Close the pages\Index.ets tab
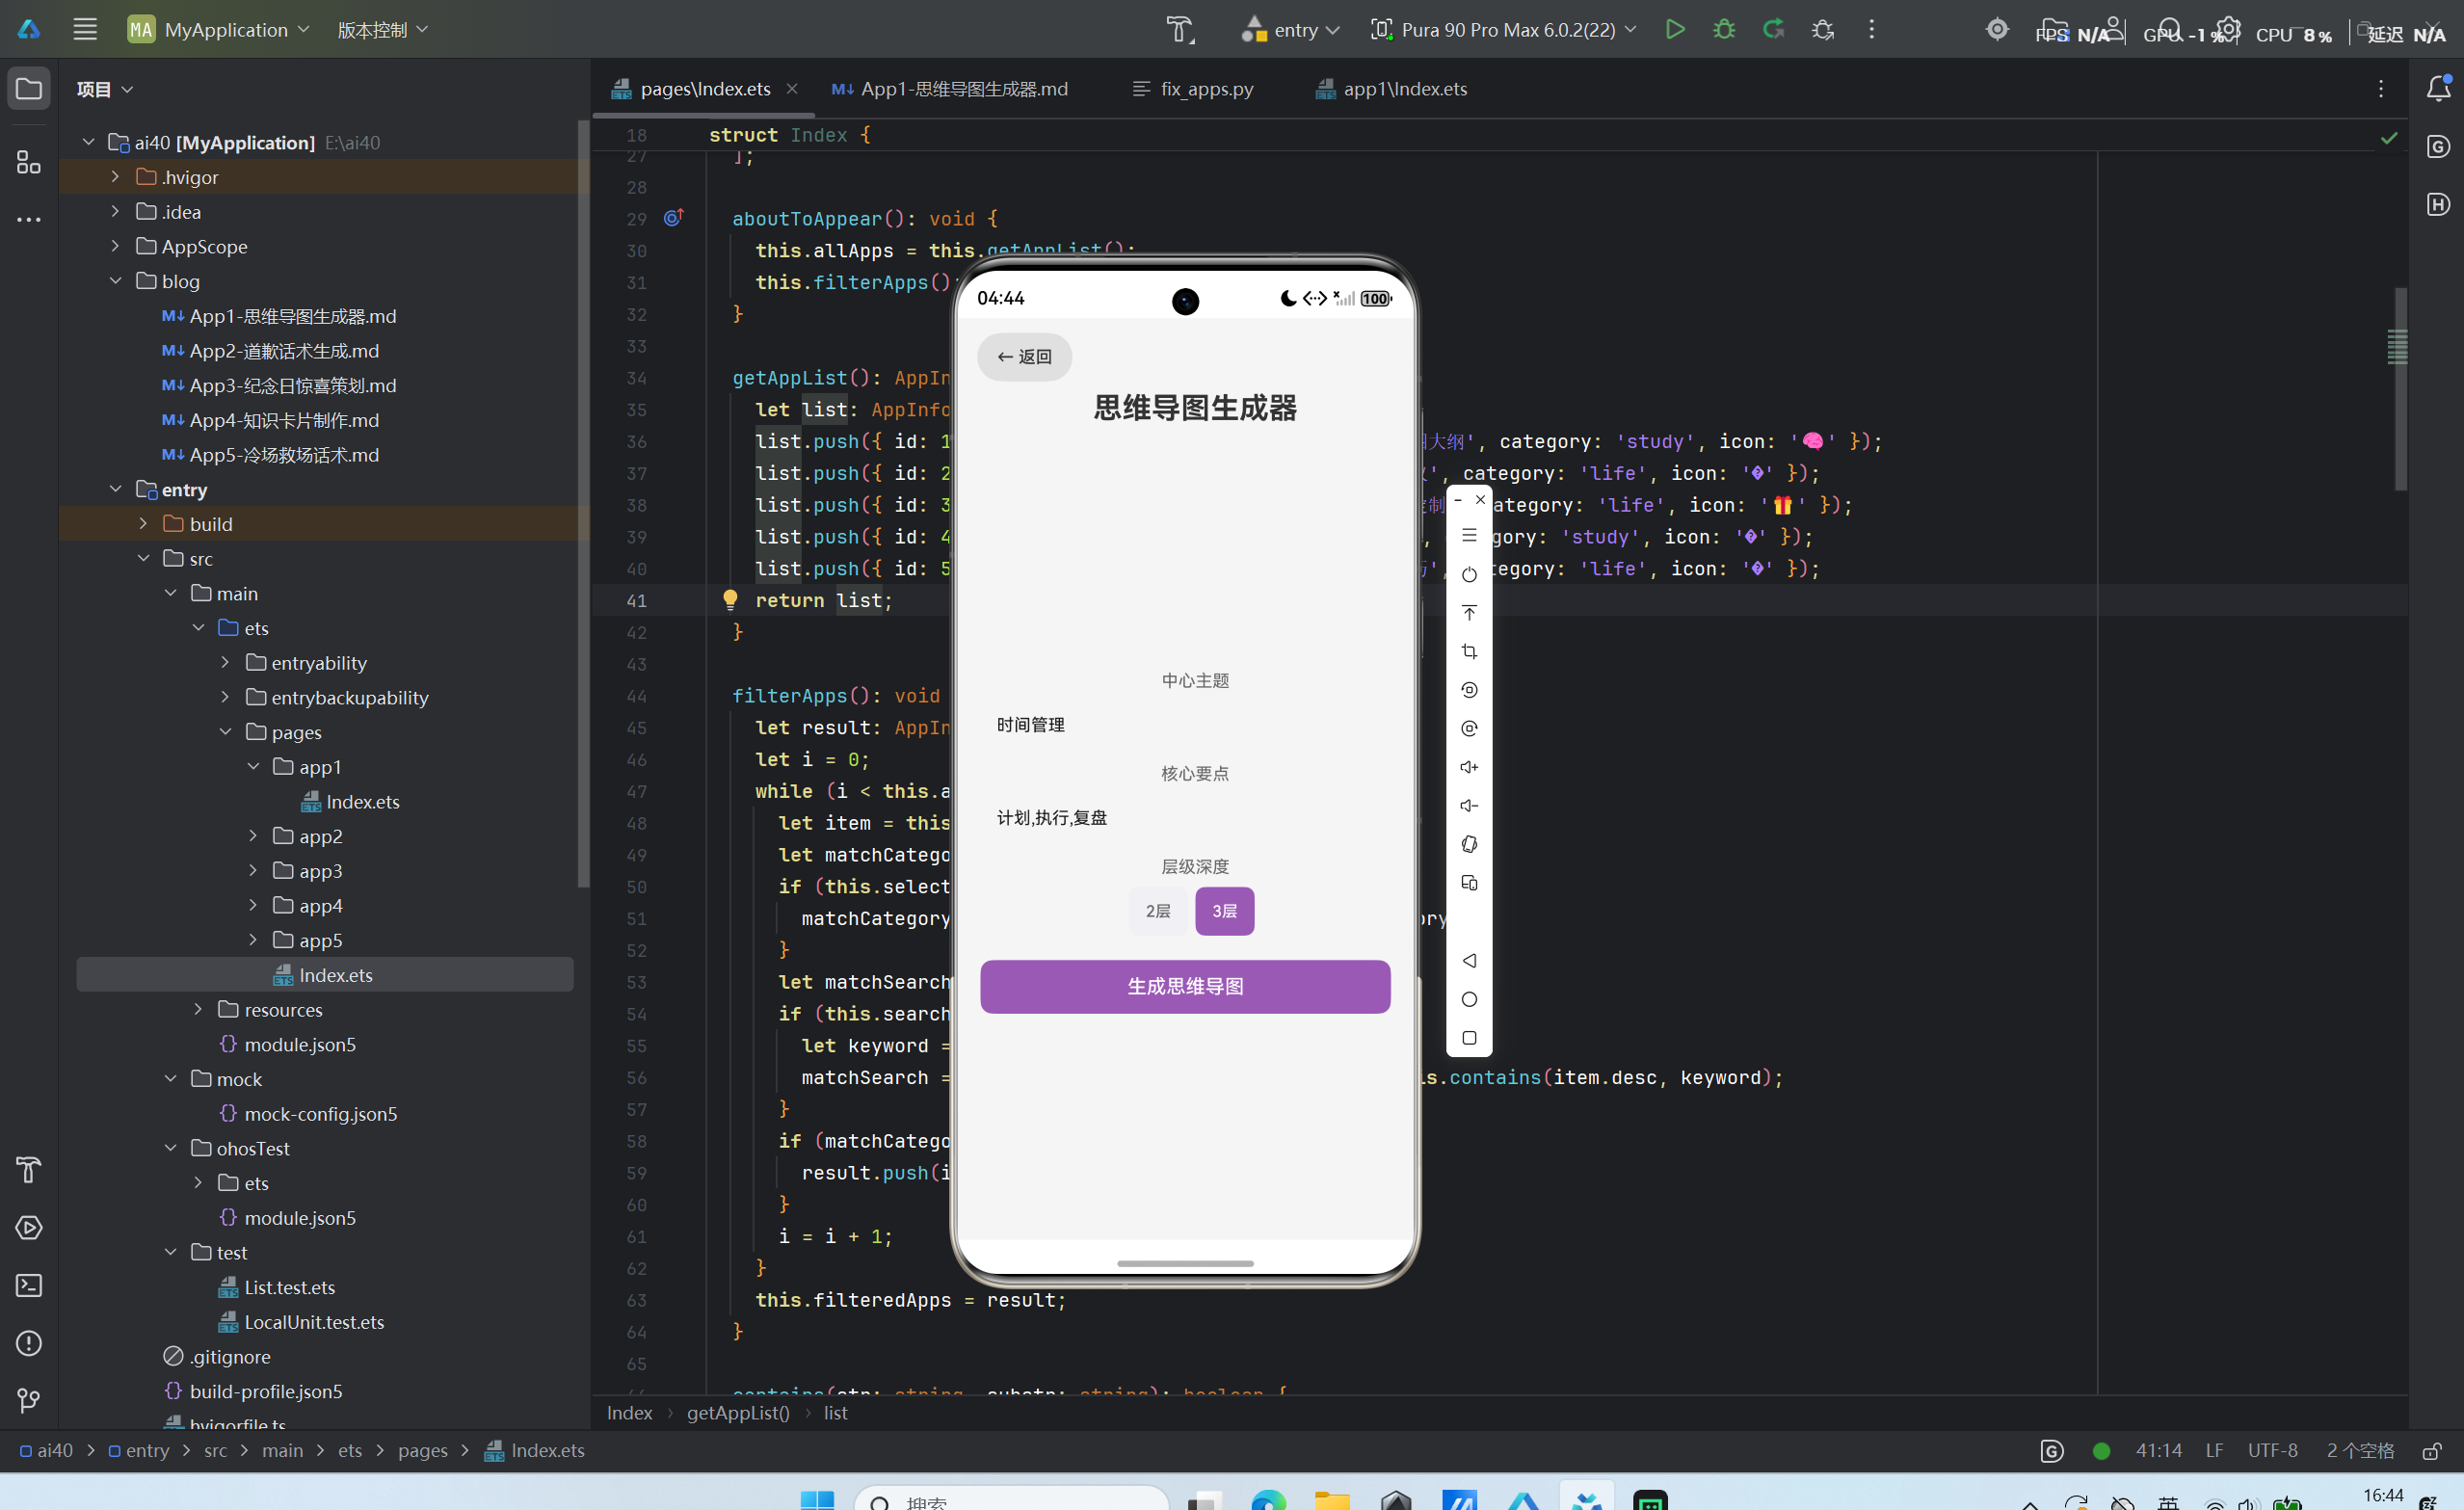 [792, 88]
